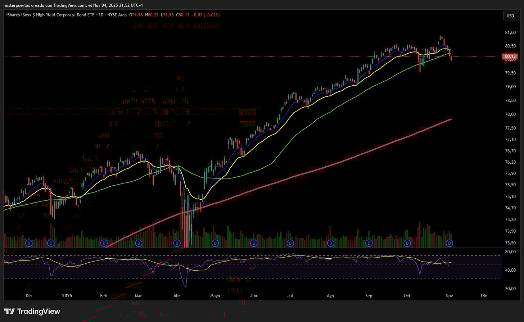Click the 40,00 RSI scale label

pos(510,270)
